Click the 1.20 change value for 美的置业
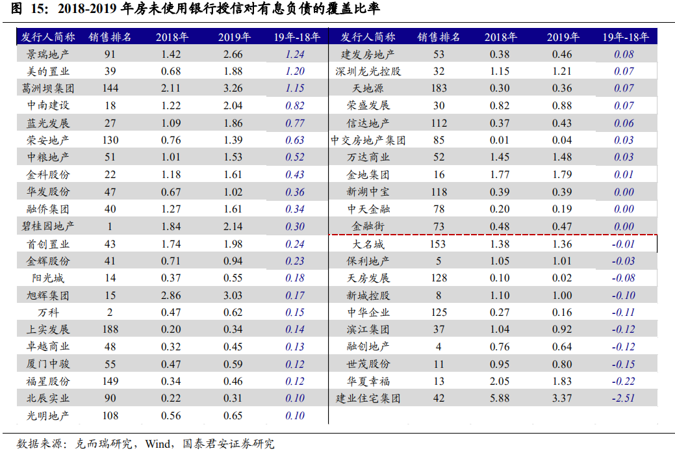The height and width of the screenshot is (455, 675). pos(295,71)
